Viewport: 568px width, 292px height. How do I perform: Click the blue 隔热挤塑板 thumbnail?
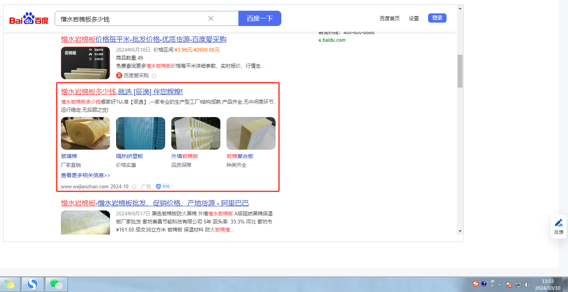pyautogui.click(x=141, y=133)
